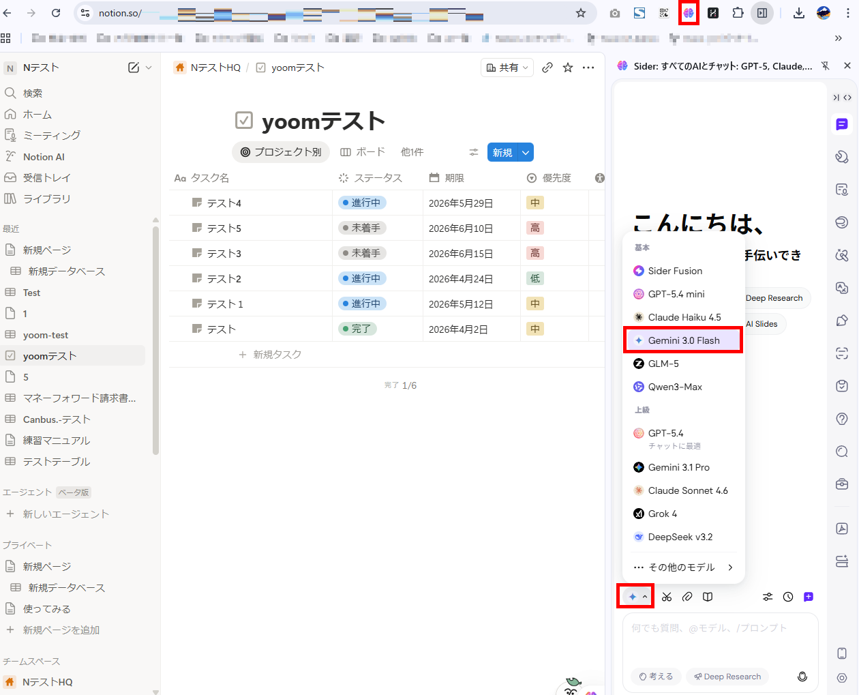Open マネーフォワード請求書 page in sidebar

(74, 398)
